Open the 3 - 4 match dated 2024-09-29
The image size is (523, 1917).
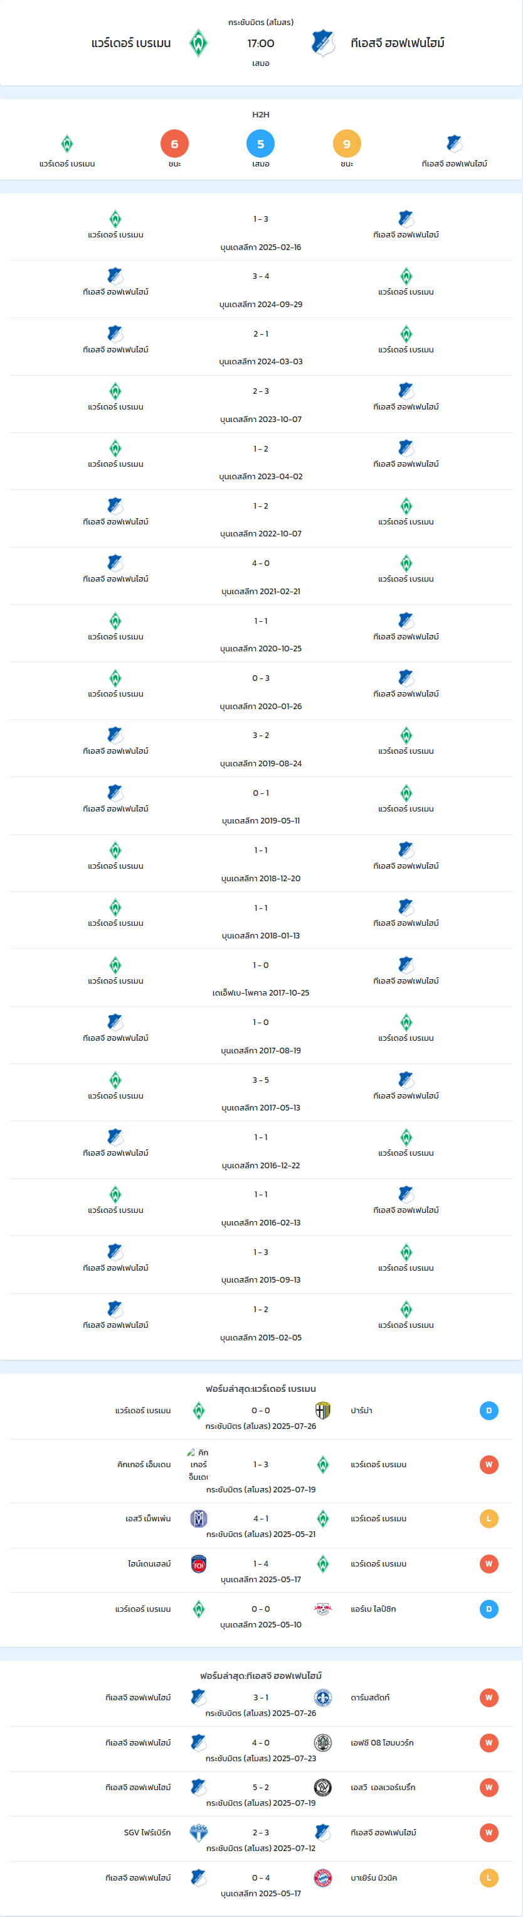pyautogui.click(x=261, y=290)
